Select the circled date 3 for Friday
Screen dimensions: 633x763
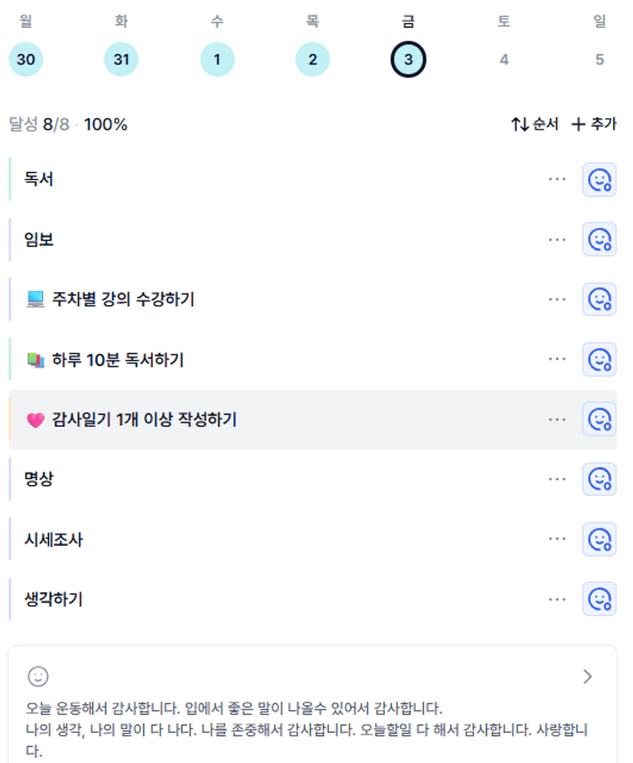pyautogui.click(x=408, y=60)
